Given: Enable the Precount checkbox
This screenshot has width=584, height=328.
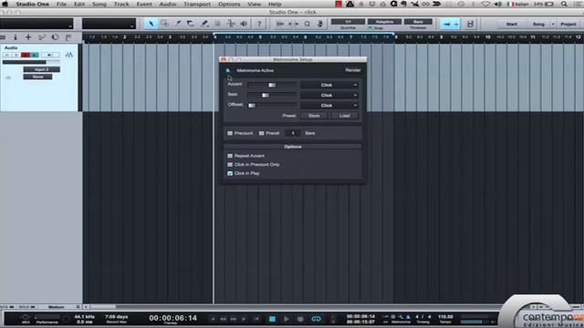Looking at the screenshot, I should pyautogui.click(x=230, y=133).
